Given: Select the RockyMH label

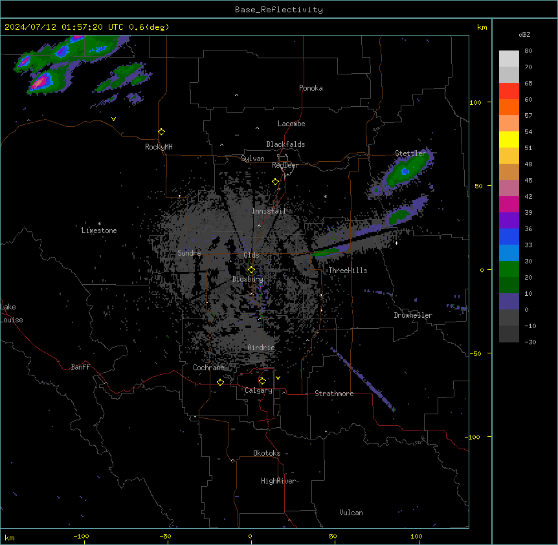Looking at the screenshot, I should 159,147.
